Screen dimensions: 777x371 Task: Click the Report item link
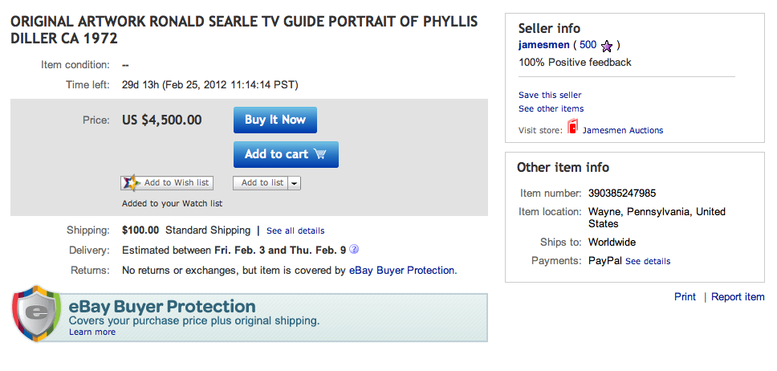coord(738,297)
